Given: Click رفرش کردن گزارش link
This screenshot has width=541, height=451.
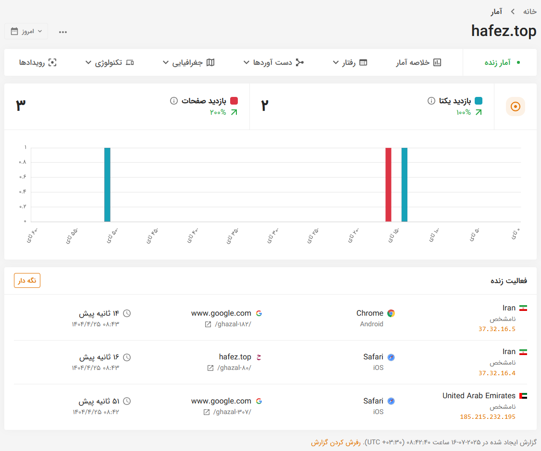Looking at the screenshot, I should pyautogui.click(x=336, y=442).
